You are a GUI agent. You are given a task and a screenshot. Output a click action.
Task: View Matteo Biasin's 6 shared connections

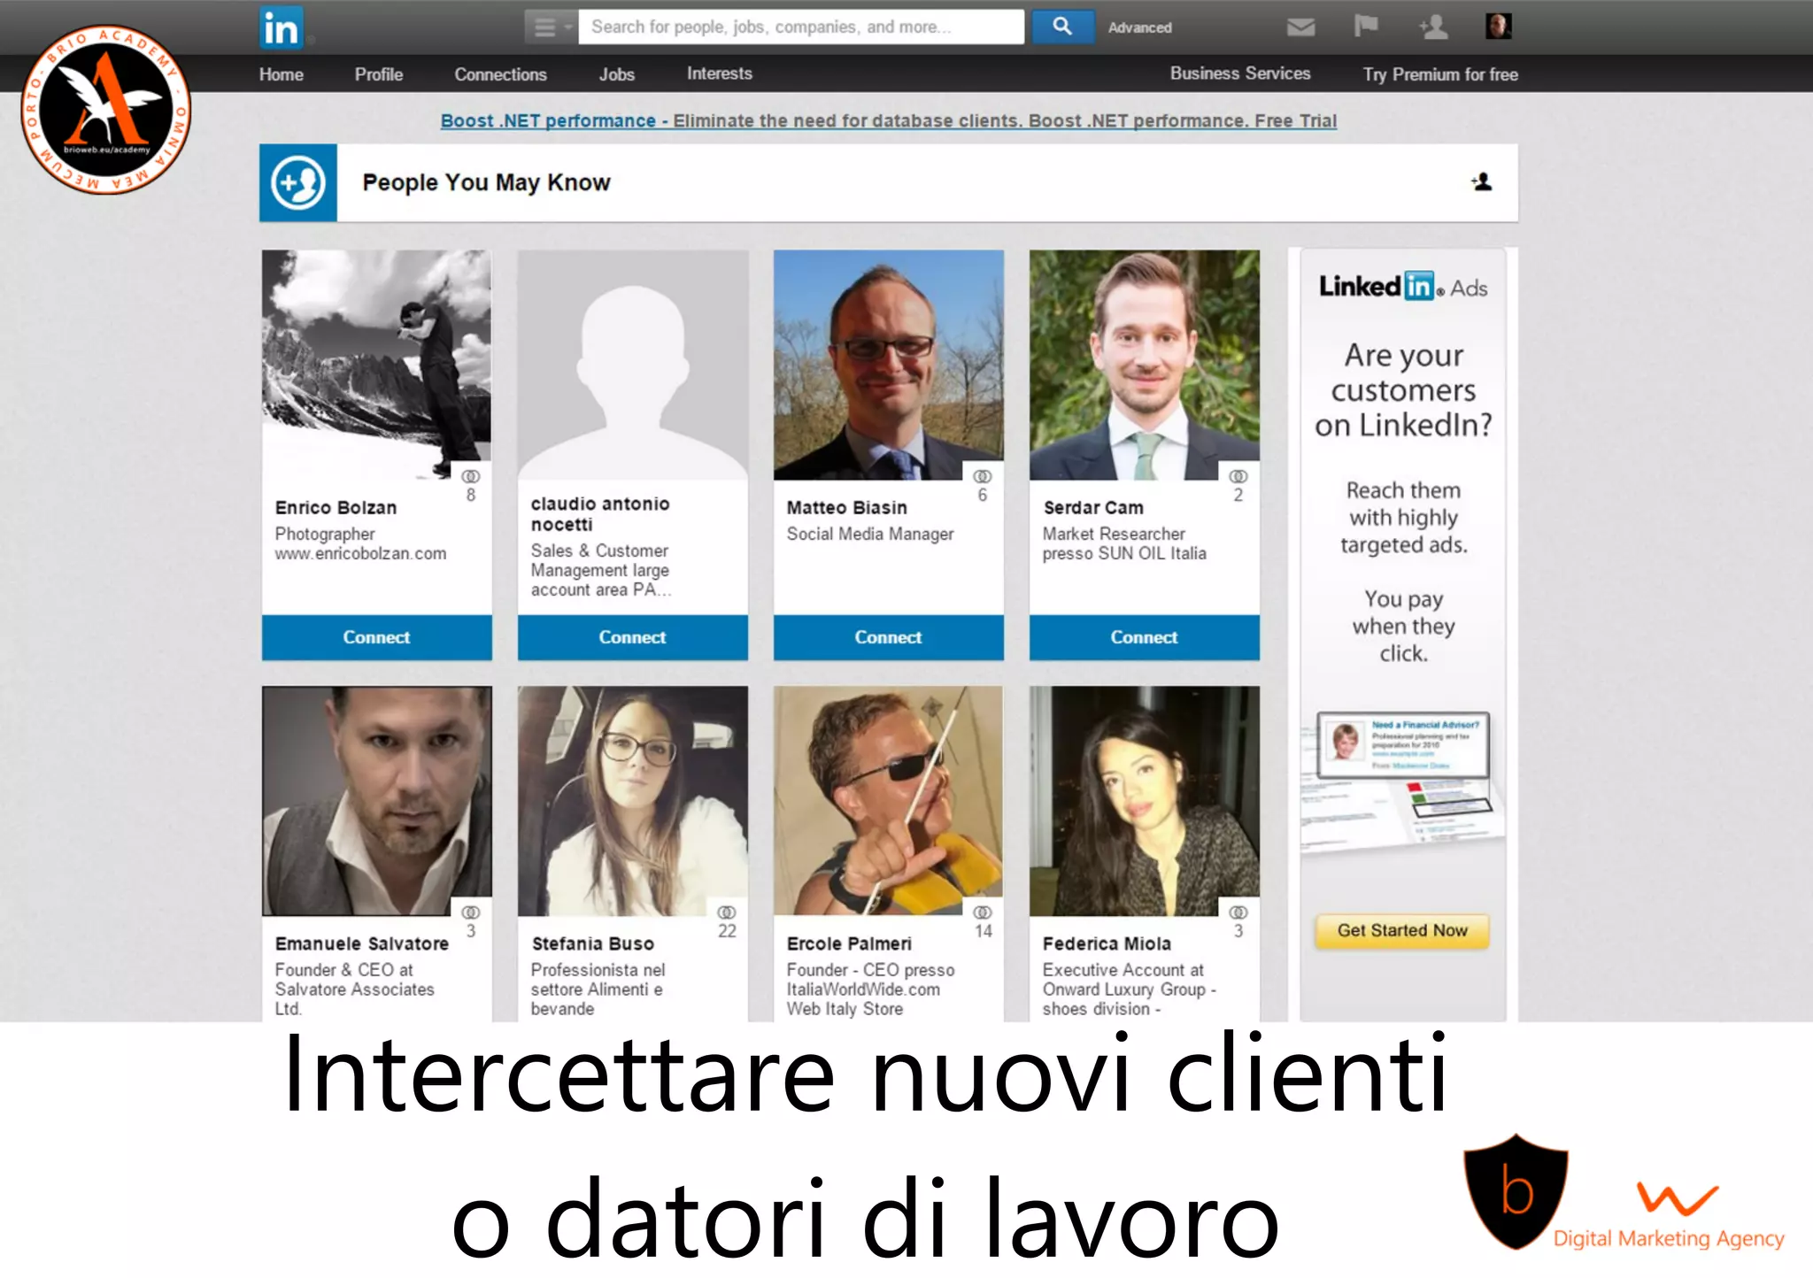tap(983, 485)
